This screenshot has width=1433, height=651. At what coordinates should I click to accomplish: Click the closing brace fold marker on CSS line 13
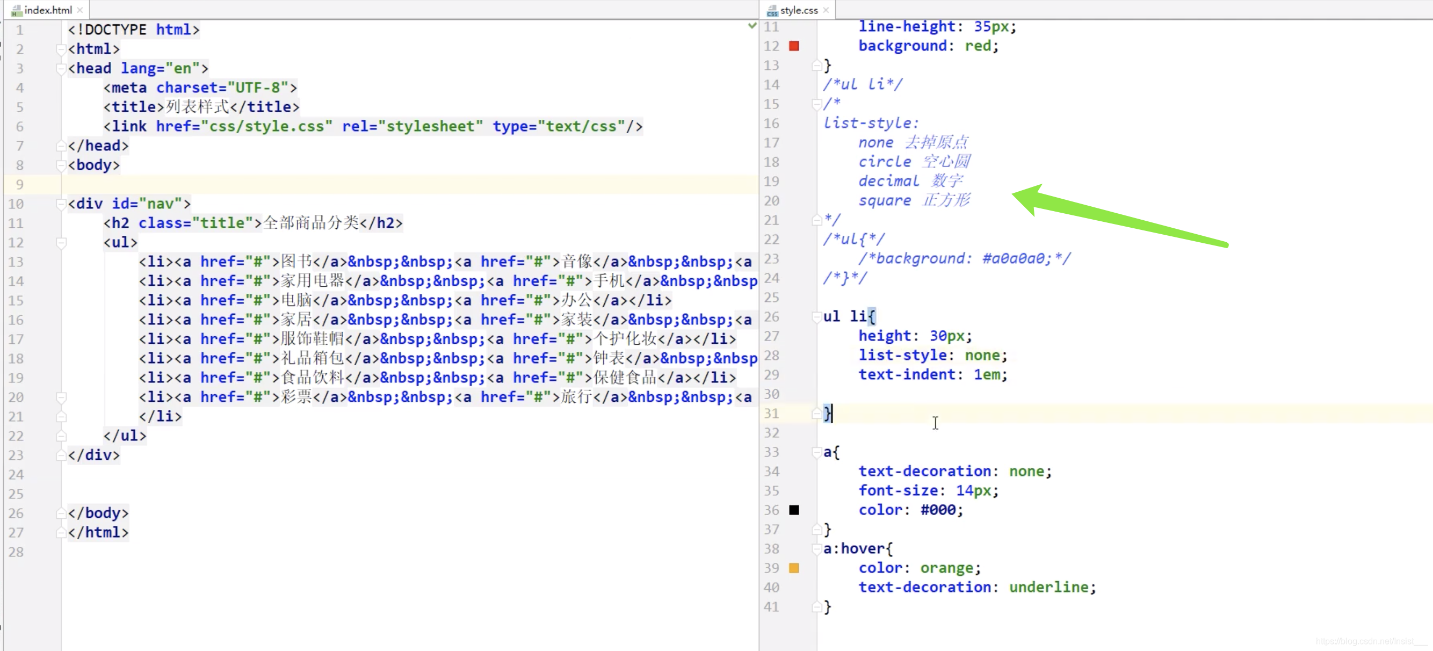click(816, 66)
